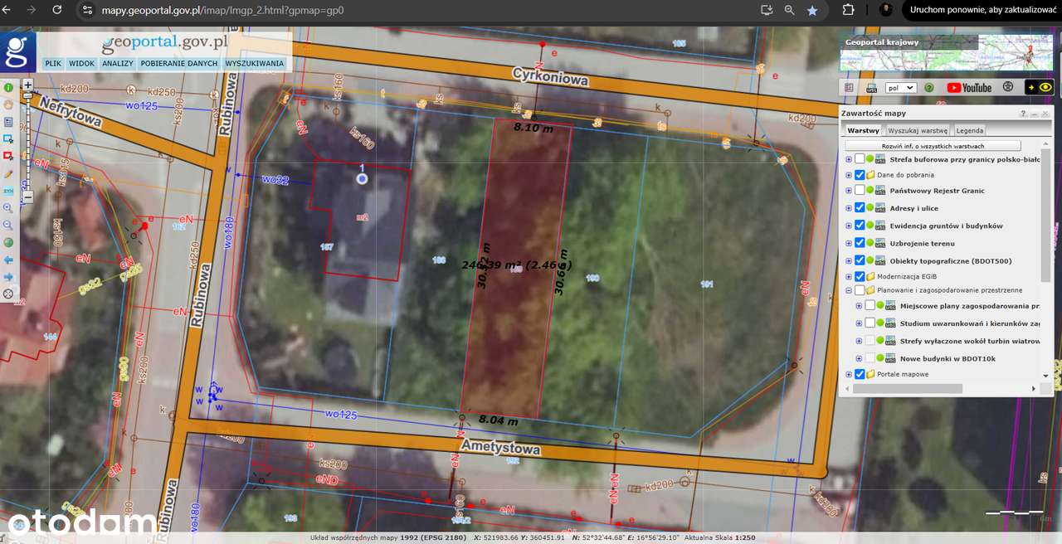
Task: Expand Dane do pobrania group
Action: point(848,175)
